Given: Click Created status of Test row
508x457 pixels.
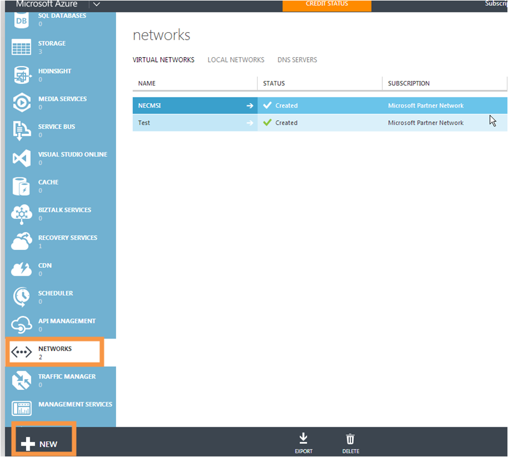Looking at the screenshot, I should (286, 123).
